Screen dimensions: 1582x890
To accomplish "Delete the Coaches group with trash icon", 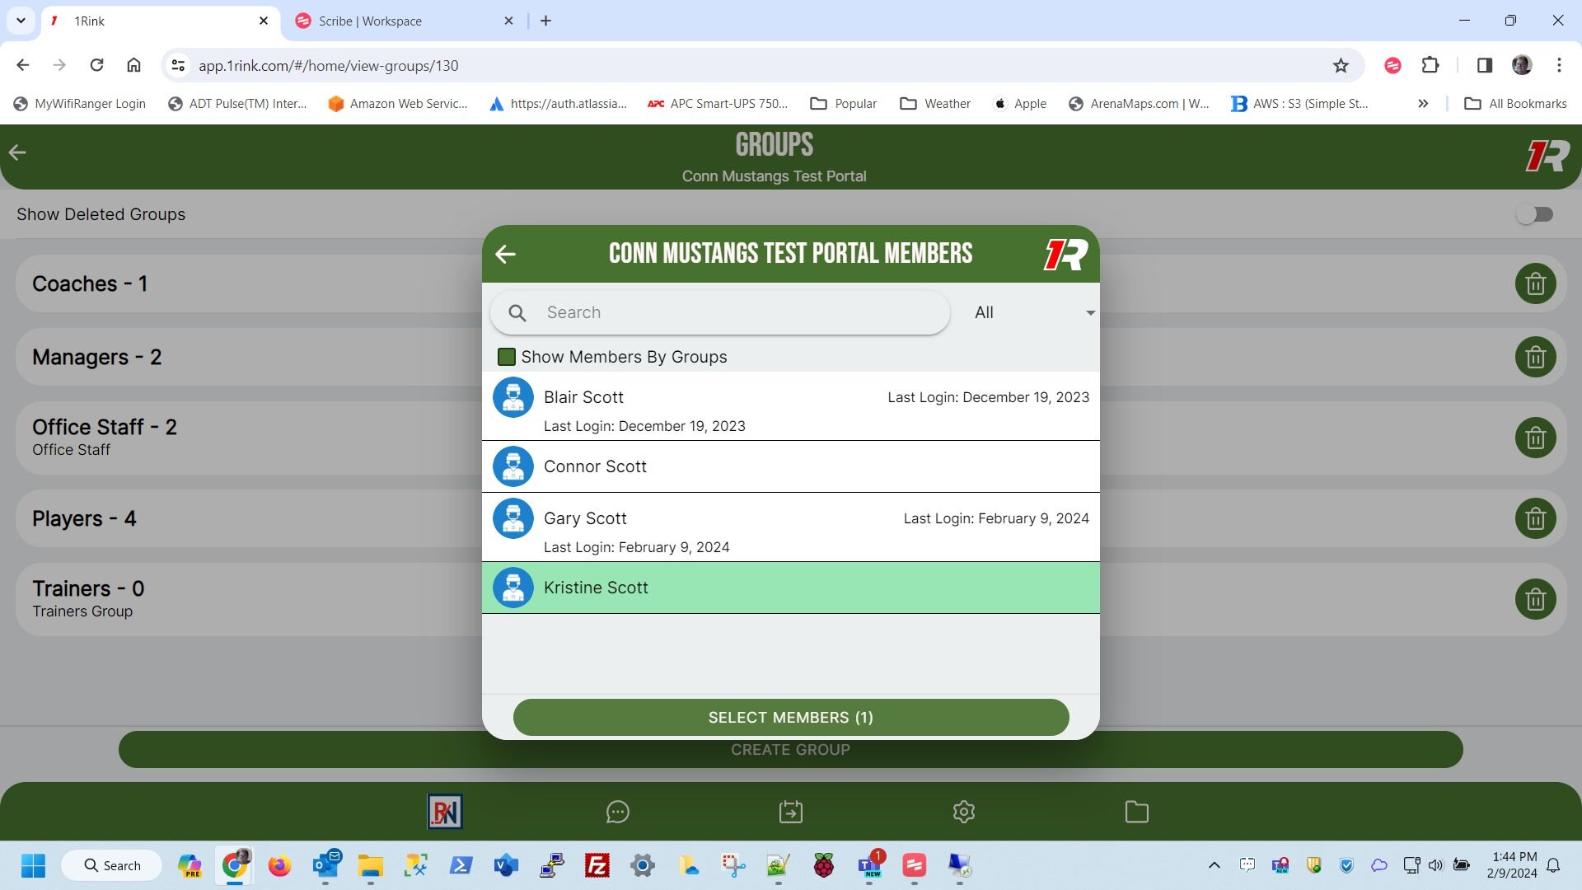I will point(1535,284).
